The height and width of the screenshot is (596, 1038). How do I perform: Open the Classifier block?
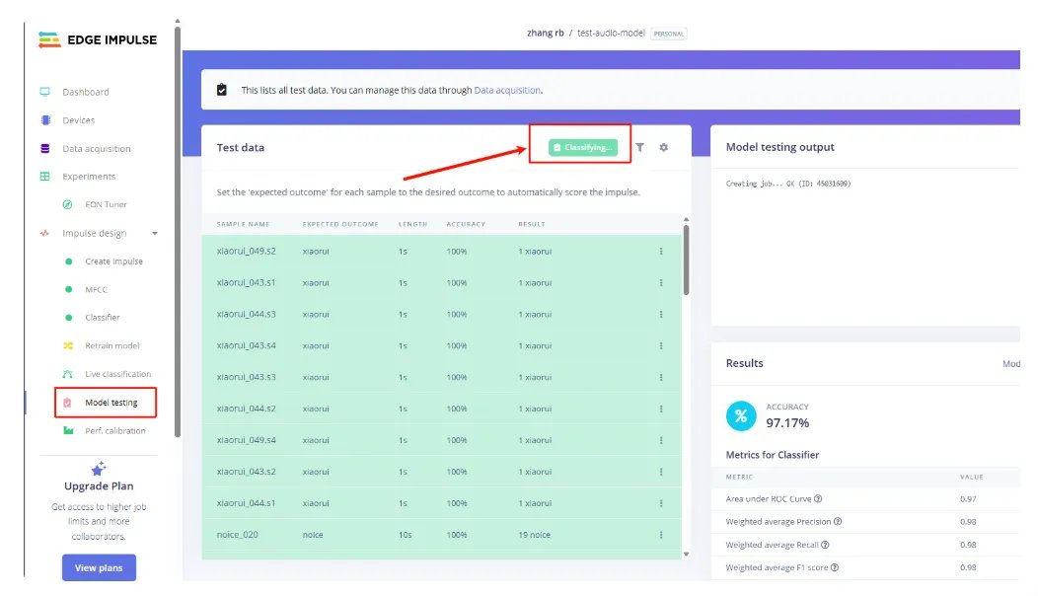(102, 318)
